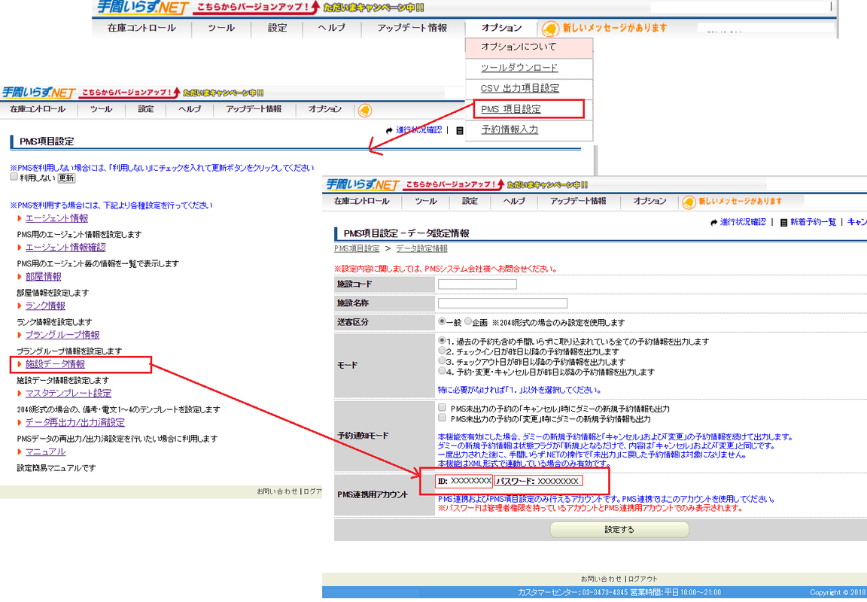Choose PMS 項目設定 from dropdown menu

coord(511,109)
